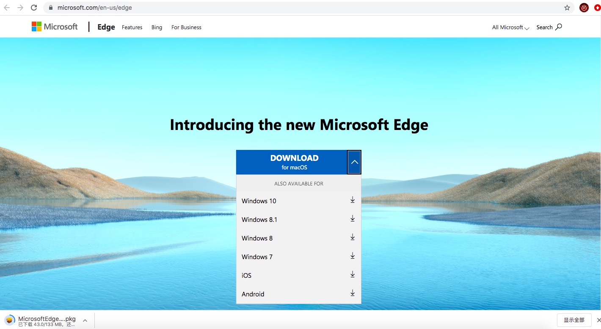Open options chevron for MicrosoftEdge pkg download
Screen dimensions: 601x329
pos(85,321)
